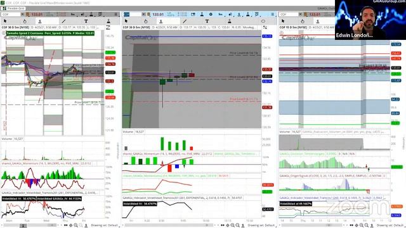The width and height of the screenshot is (406, 228).
Task: Open the left chart's menu at toolbar end
Action: pyautogui.click(x=115, y=14)
